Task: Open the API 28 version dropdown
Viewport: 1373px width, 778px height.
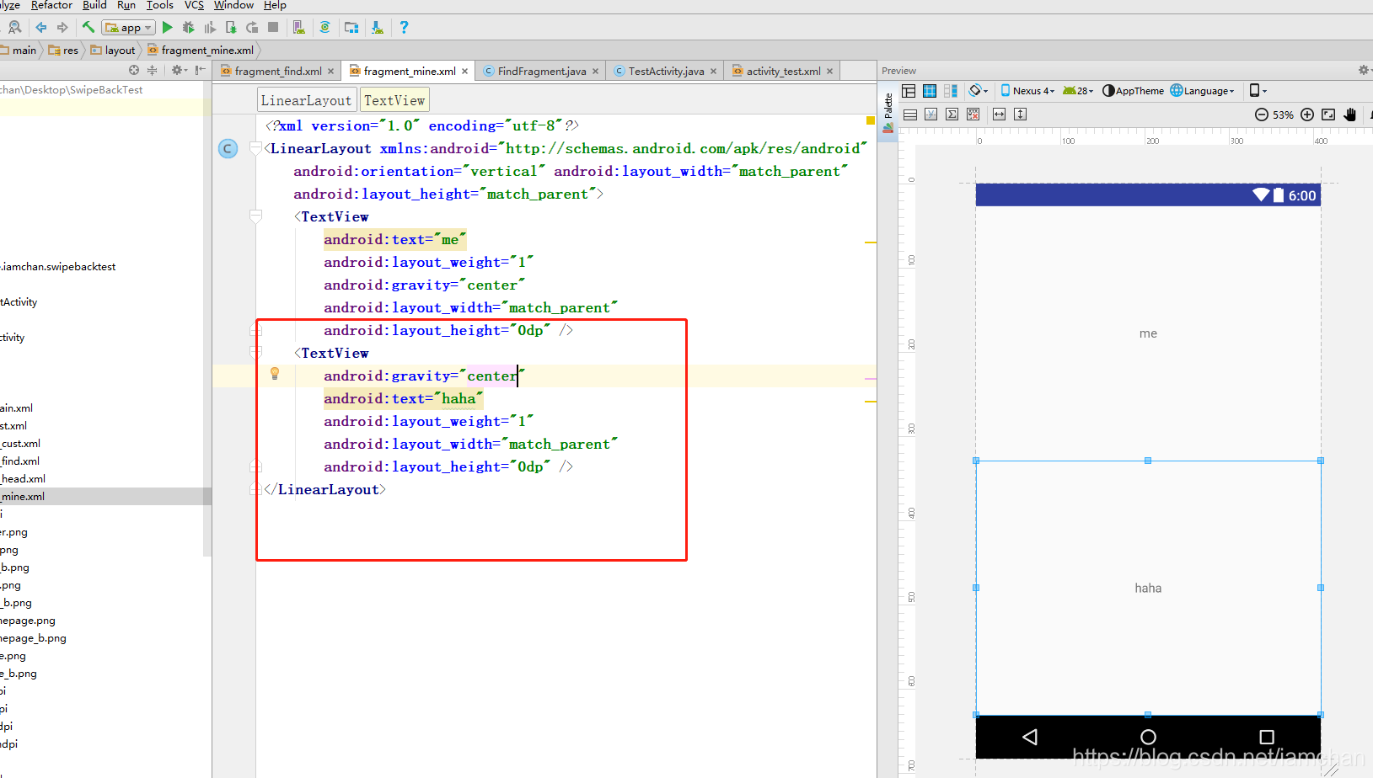Action: coord(1078,91)
